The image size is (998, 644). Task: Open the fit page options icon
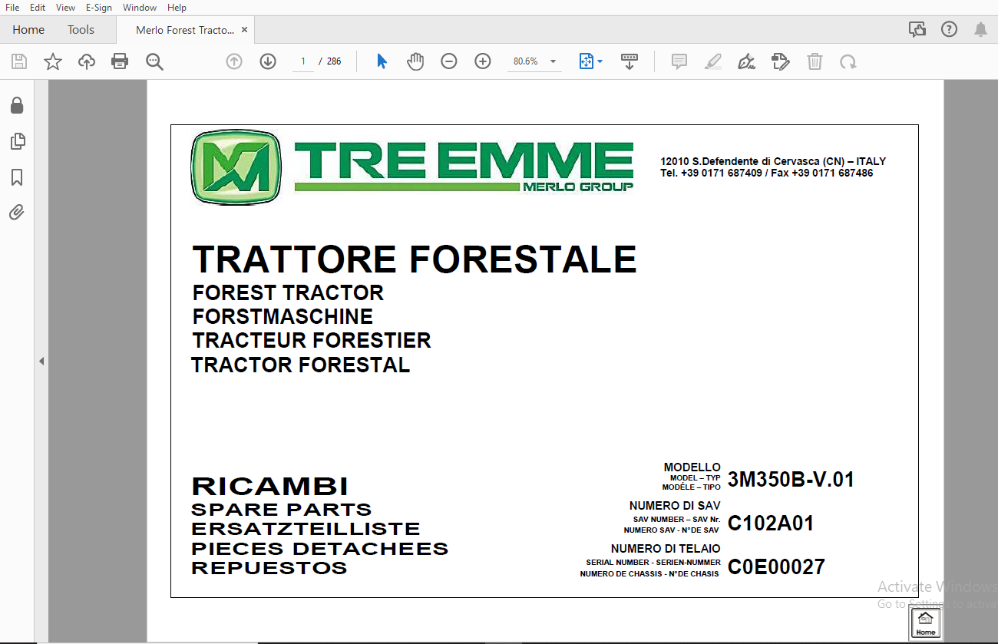590,61
